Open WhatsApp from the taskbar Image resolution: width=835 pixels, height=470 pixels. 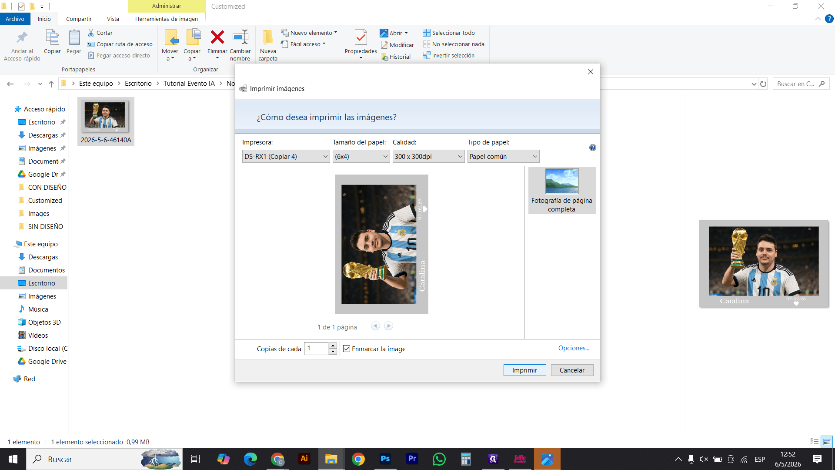coord(439,459)
